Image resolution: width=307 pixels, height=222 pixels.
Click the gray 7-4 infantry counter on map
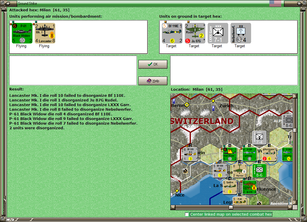tap(260, 138)
